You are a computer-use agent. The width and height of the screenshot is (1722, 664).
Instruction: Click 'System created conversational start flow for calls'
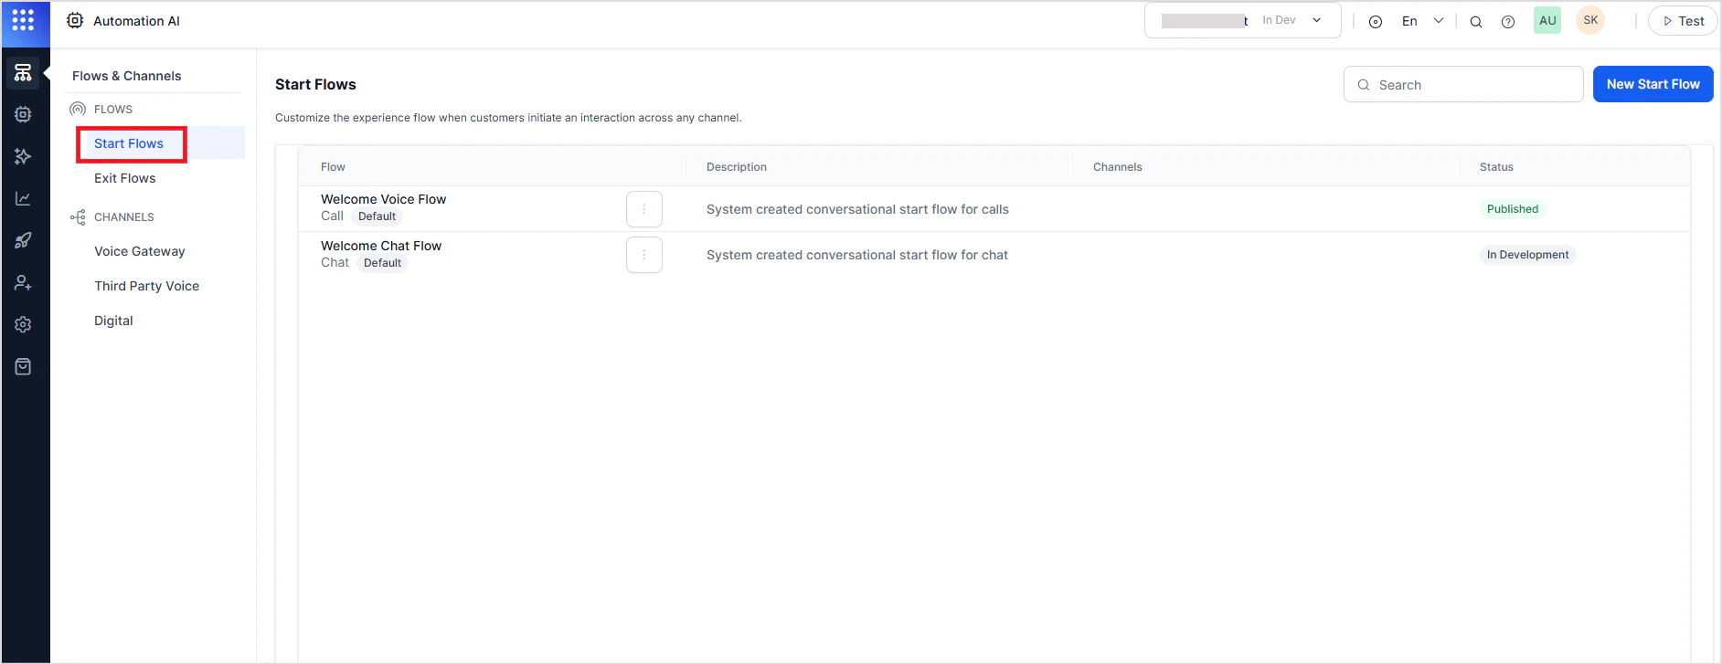tap(857, 209)
